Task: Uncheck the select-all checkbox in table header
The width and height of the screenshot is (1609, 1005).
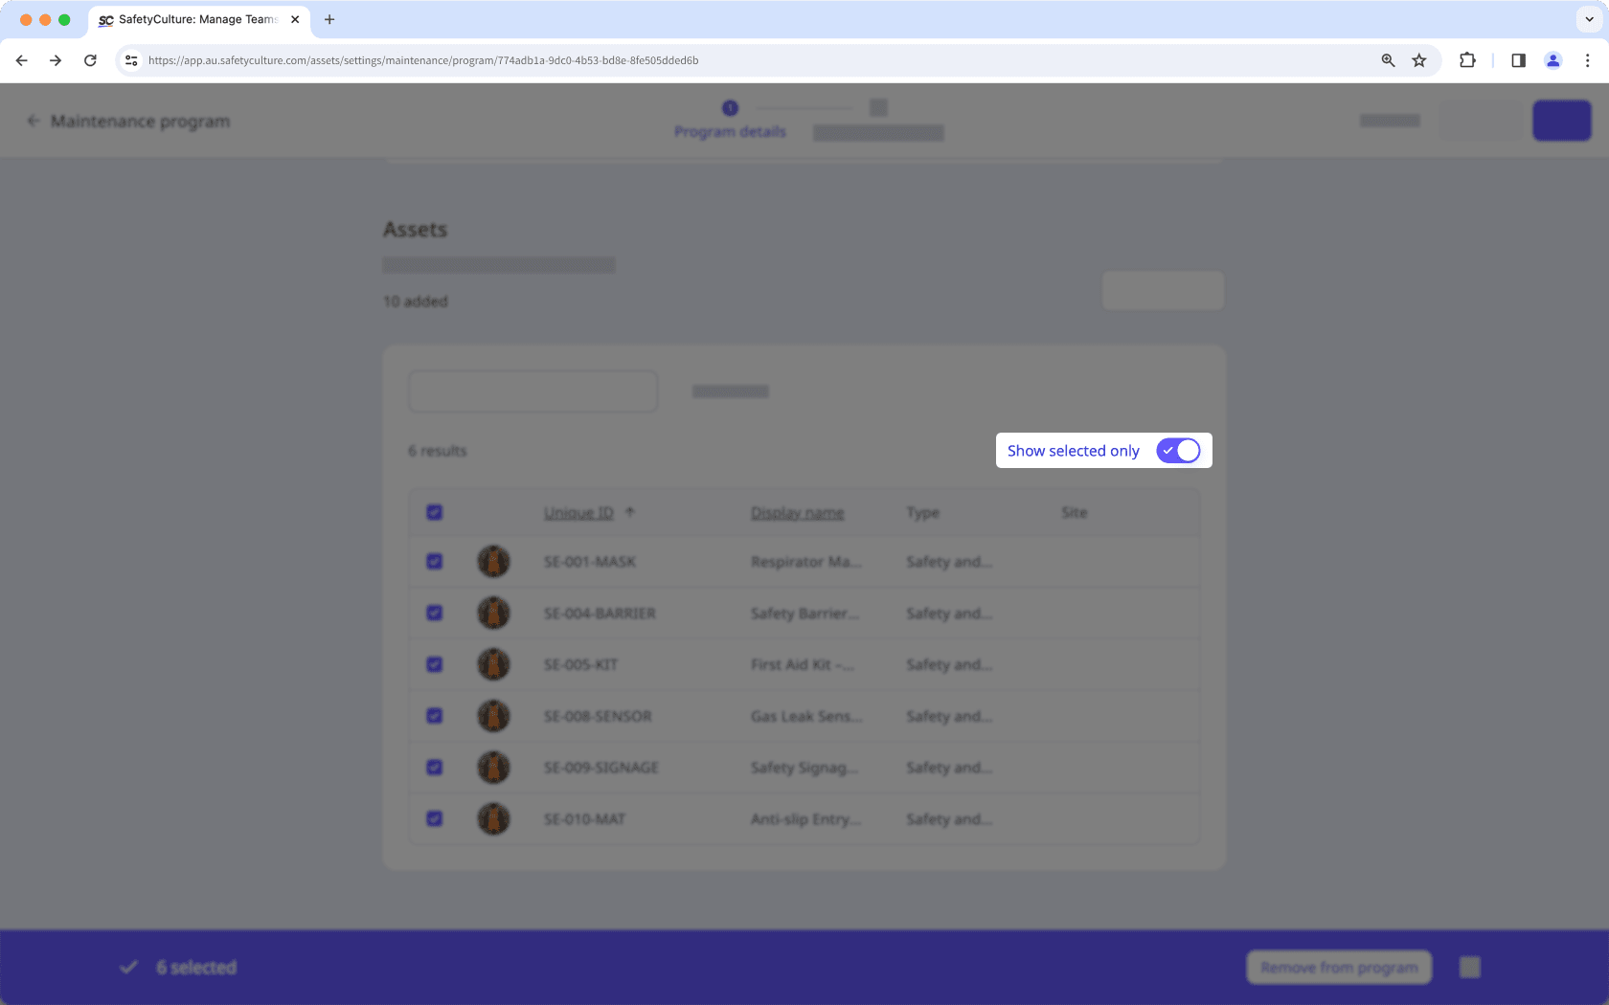Action: tap(434, 512)
